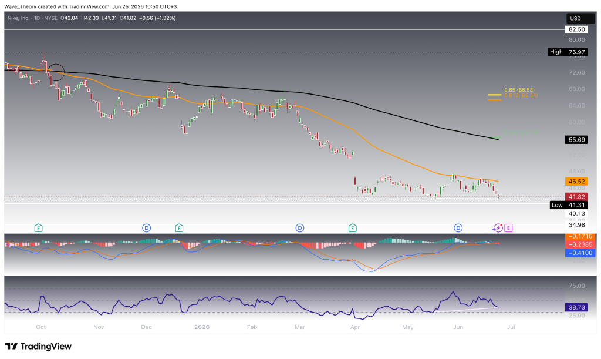Open the green earnings marker near April
Viewport: 601px width, 359px height.
(353, 228)
